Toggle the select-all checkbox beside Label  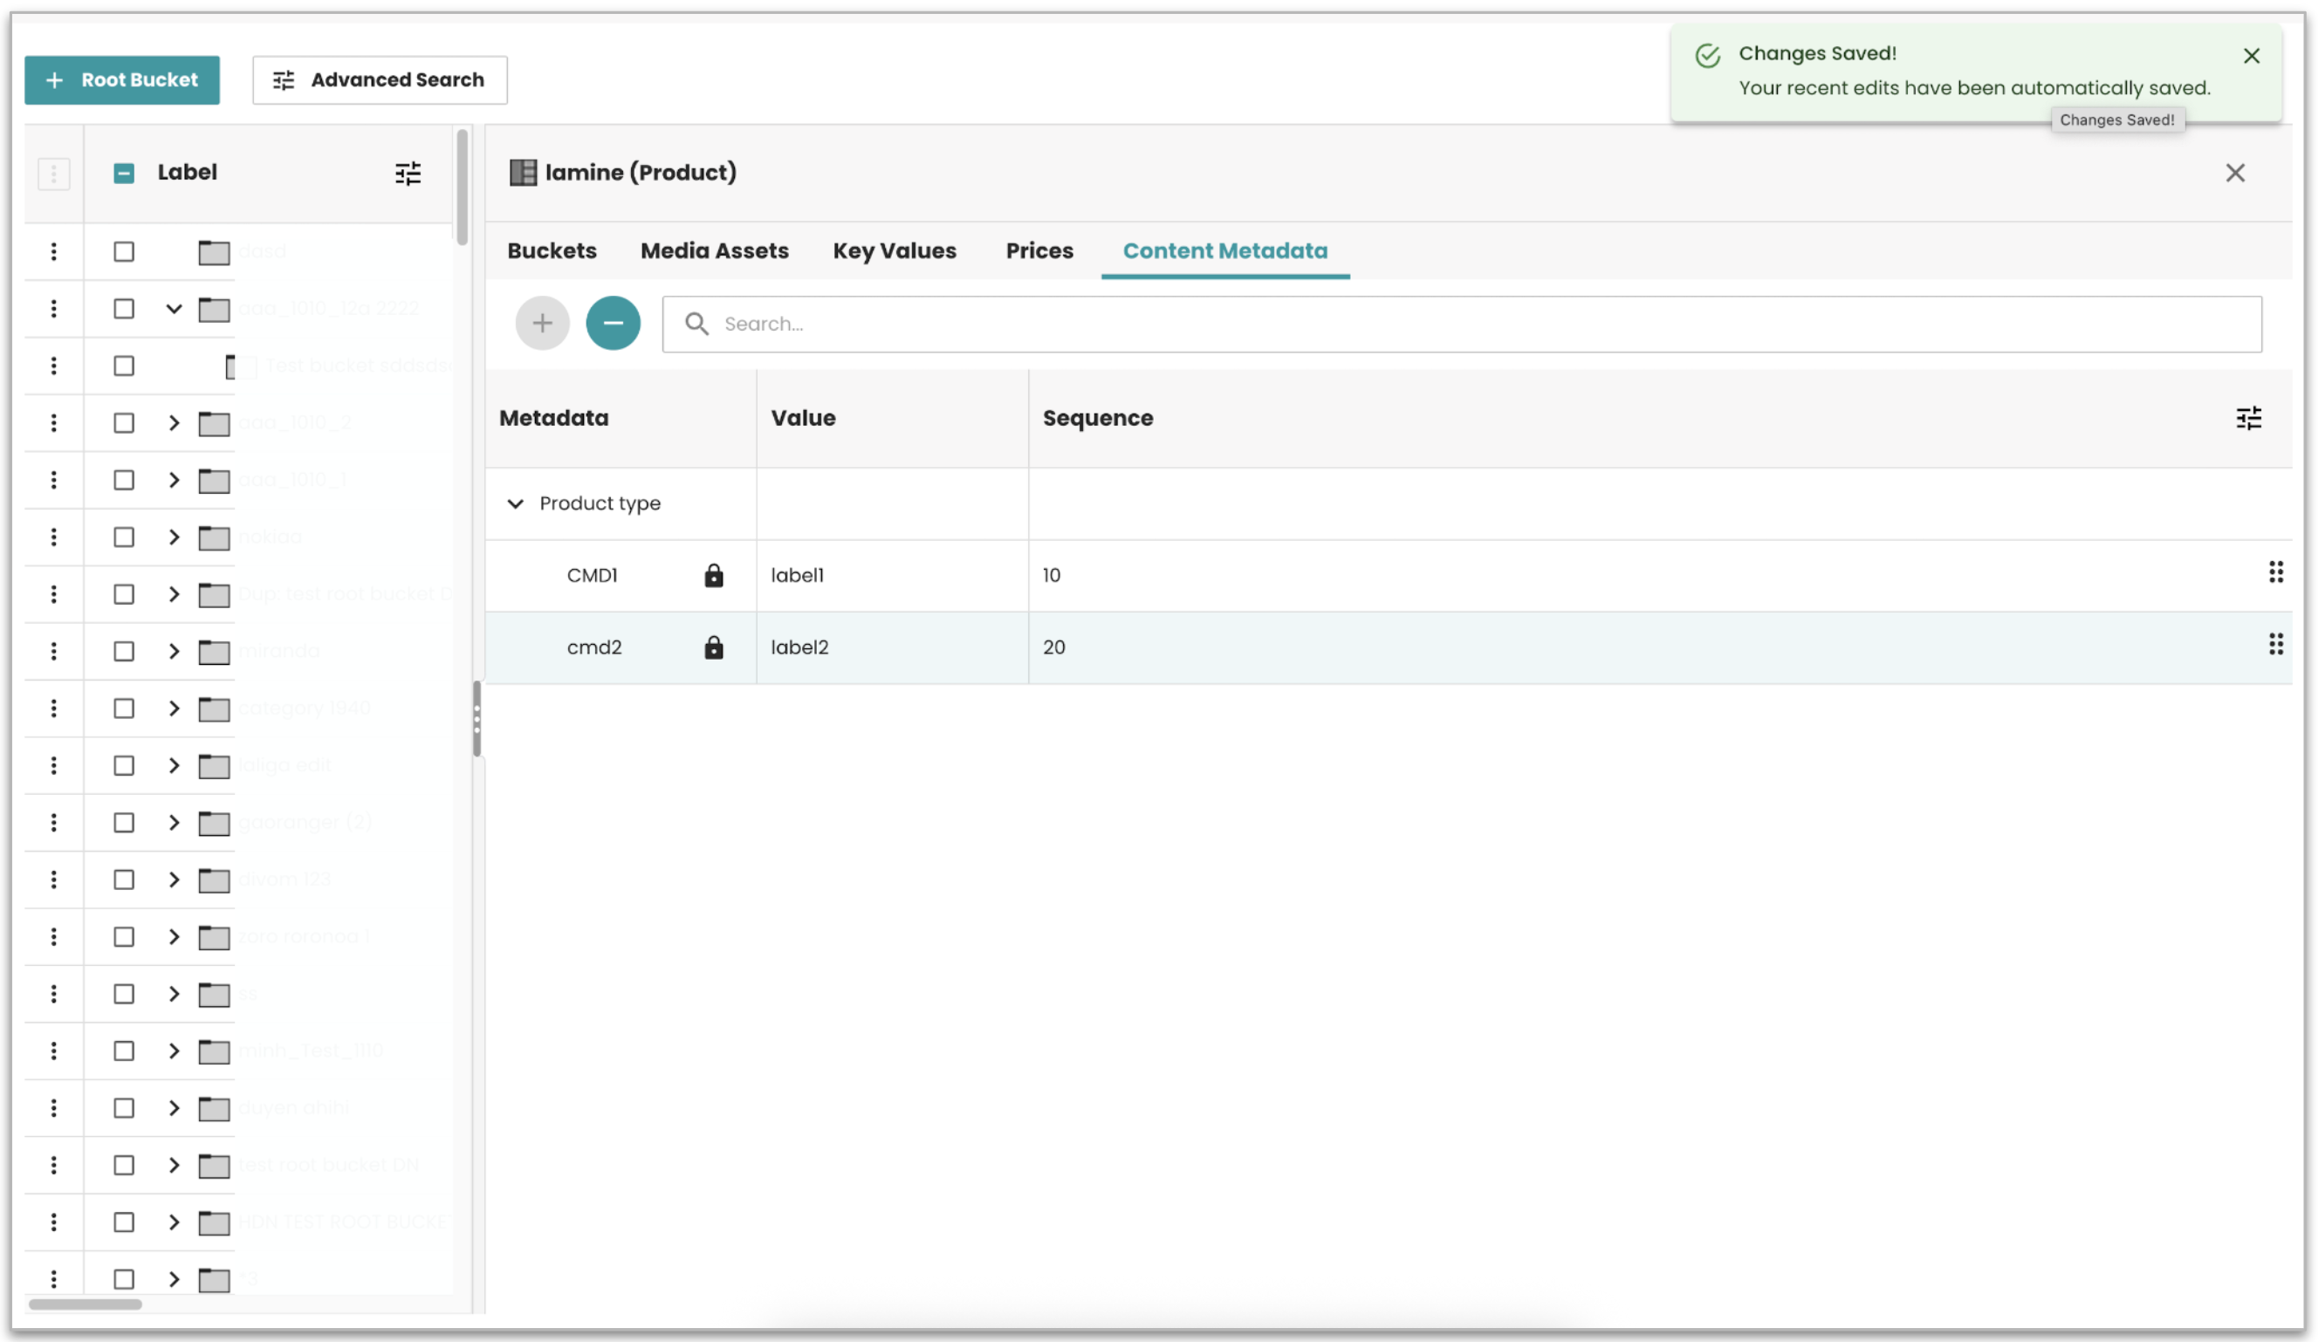[x=123, y=173]
